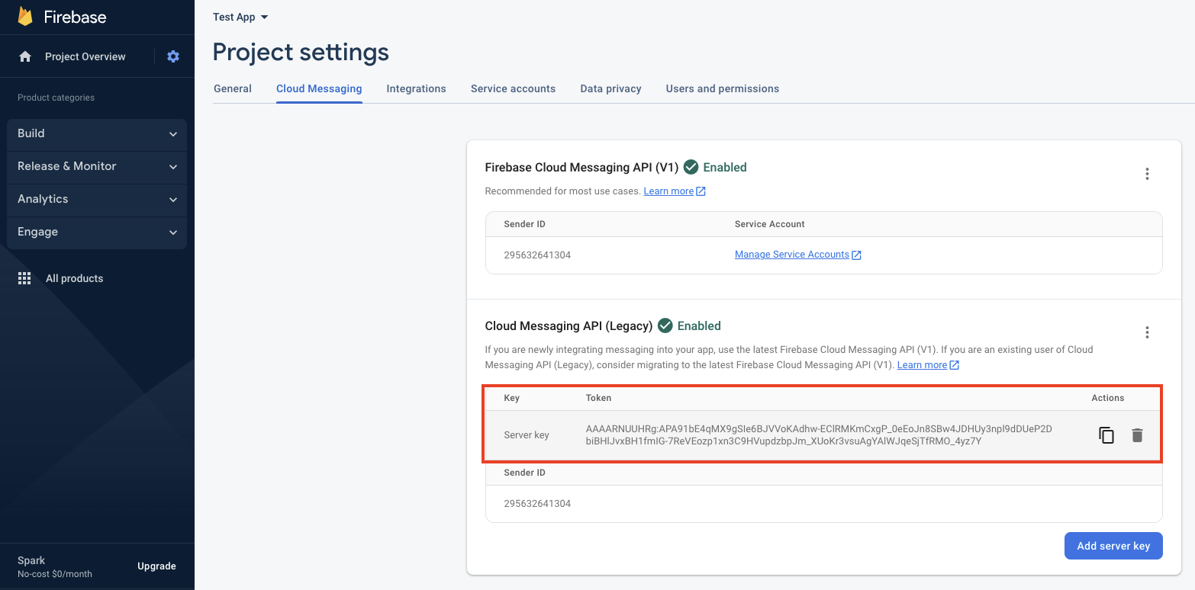
Task: Click the Upgrade plan button
Action: pos(156,566)
